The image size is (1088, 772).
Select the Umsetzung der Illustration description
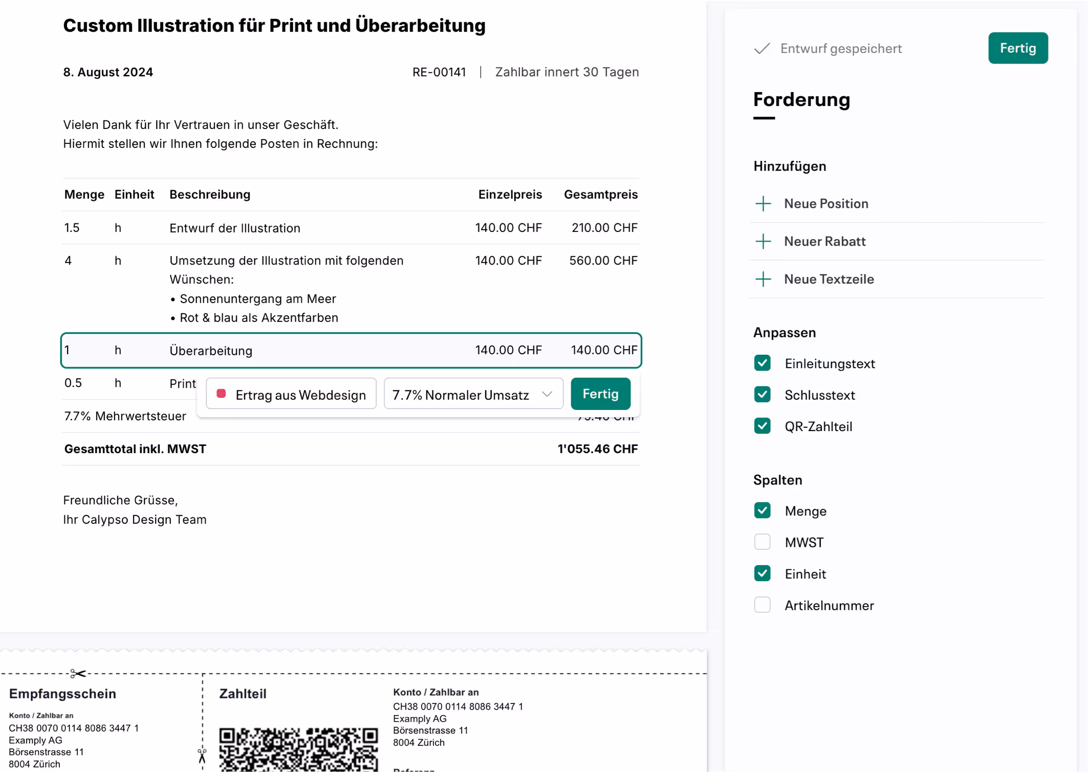pyautogui.click(x=287, y=289)
